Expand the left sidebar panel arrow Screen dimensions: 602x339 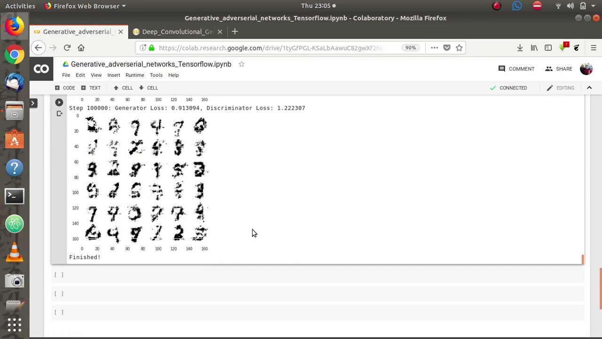coord(33,103)
